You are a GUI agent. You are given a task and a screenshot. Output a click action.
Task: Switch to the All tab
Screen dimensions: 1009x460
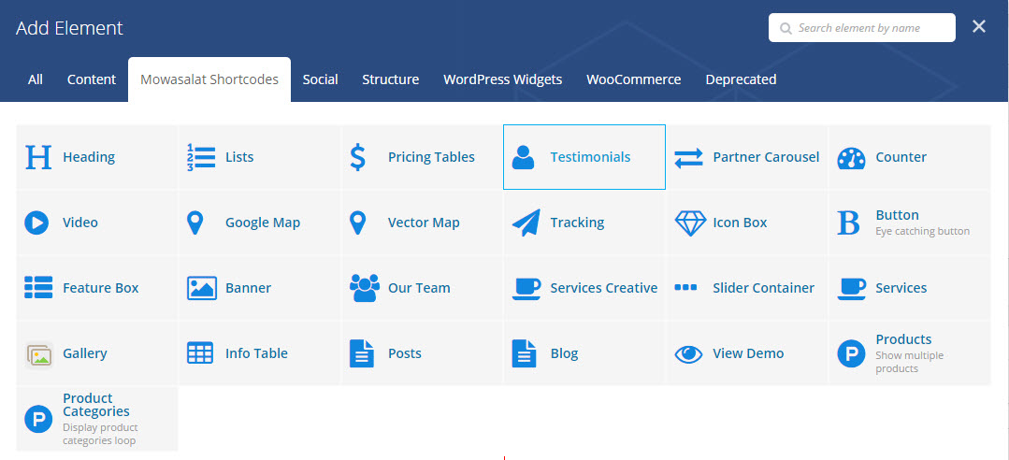coord(36,79)
